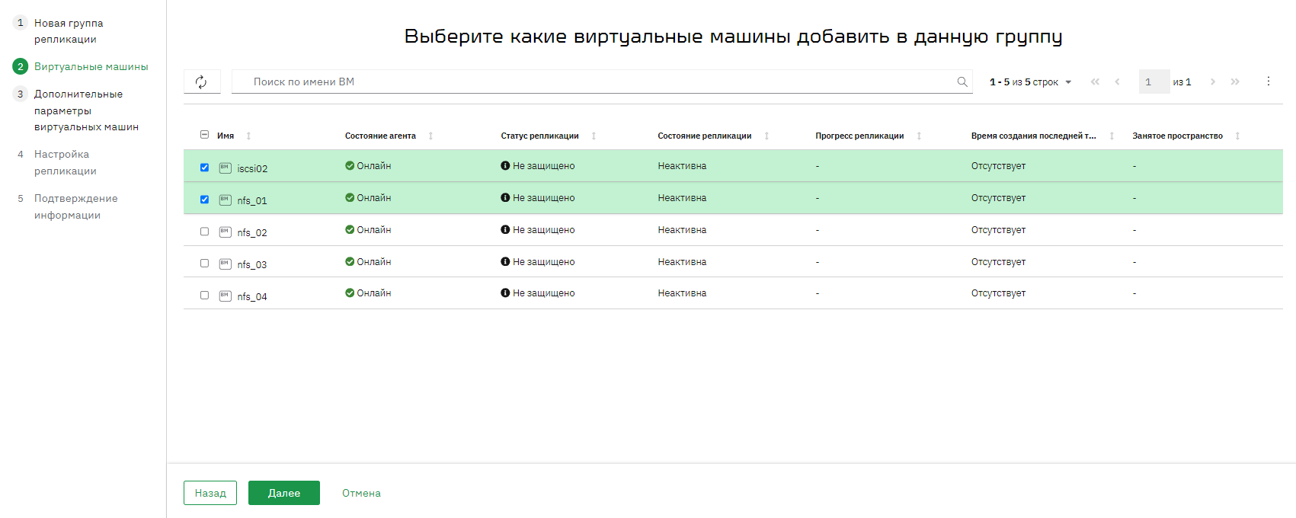
Task: Click the search magnifier icon
Action: pos(962,82)
